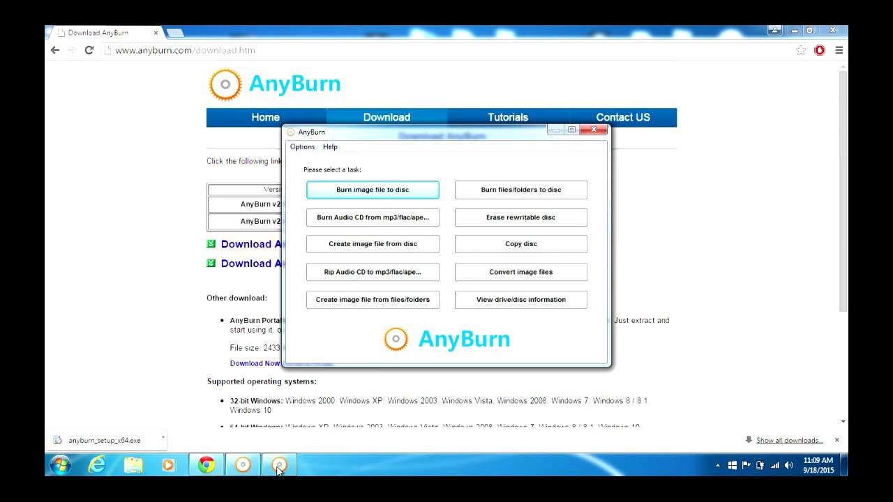The image size is (893, 502).
Task: Click AnyBurn v2 first table row
Action: coord(244,204)
